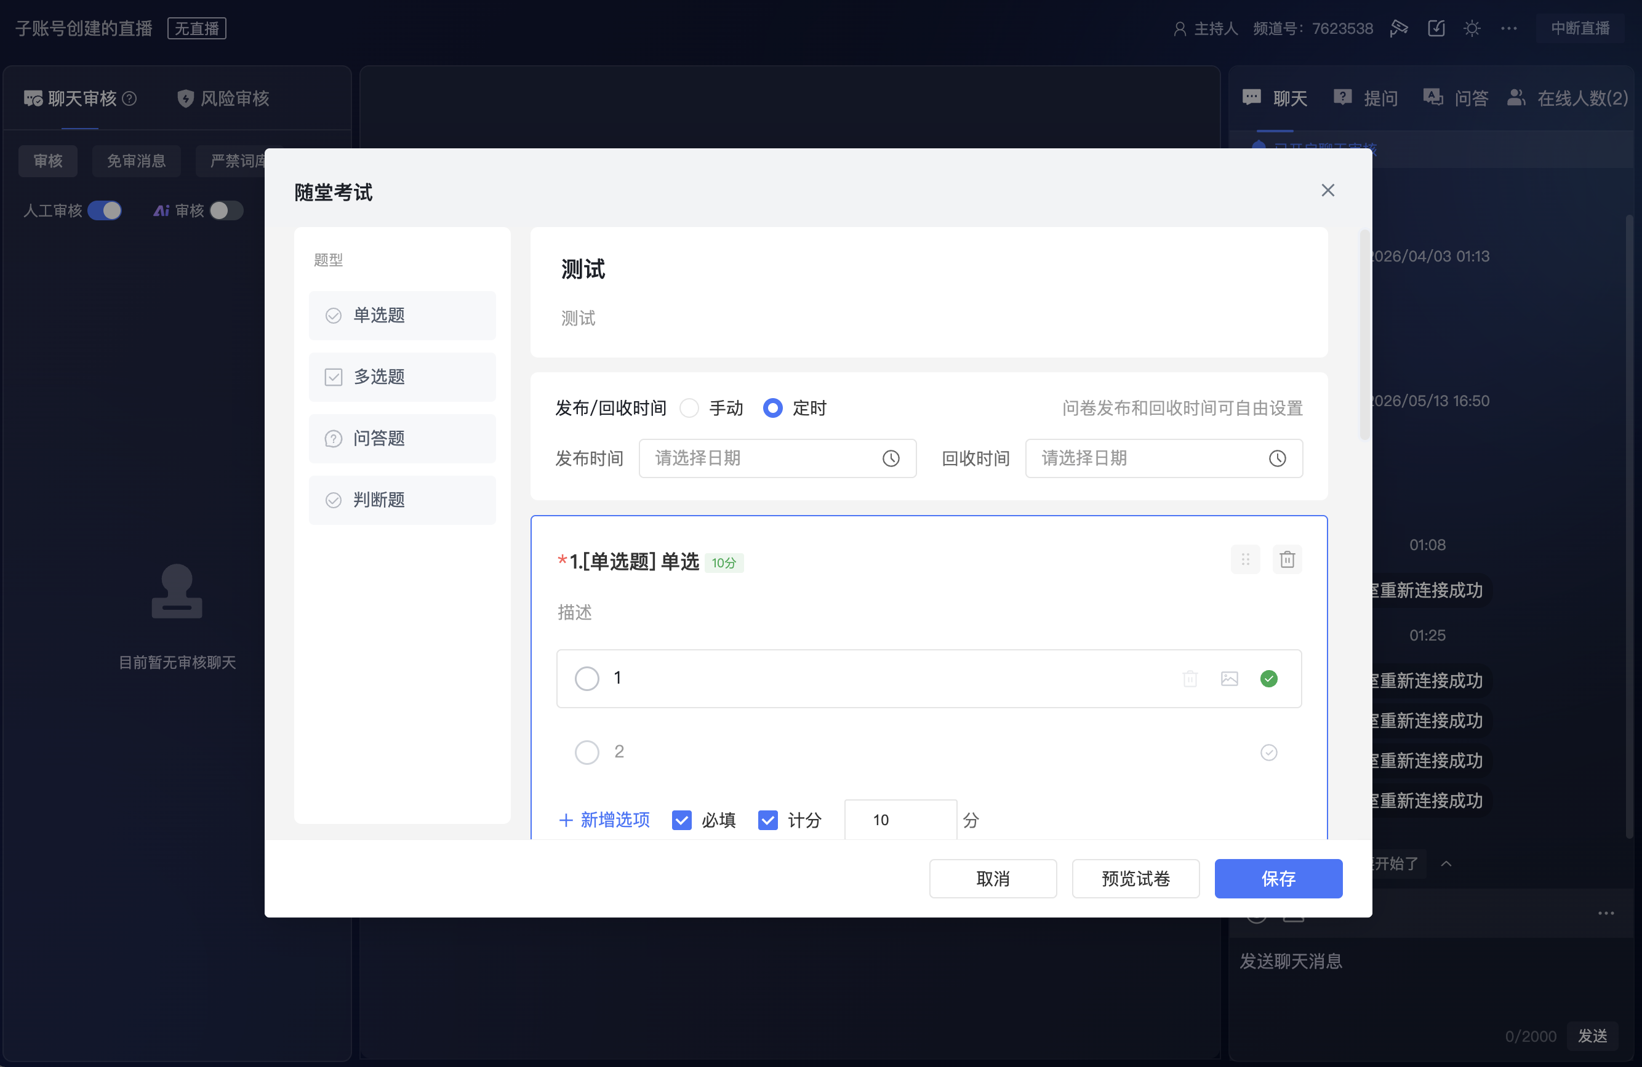Select the 免审消息 sub-tab

(x=136, y=161)
